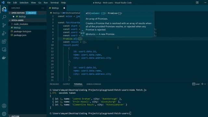Open the Run menu
208x117 pixels.
[45, 3]
